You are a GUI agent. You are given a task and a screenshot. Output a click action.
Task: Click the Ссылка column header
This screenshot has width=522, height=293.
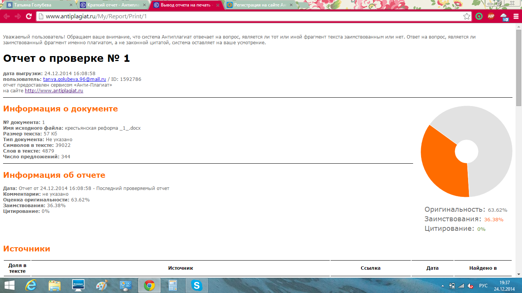point(371,268)
